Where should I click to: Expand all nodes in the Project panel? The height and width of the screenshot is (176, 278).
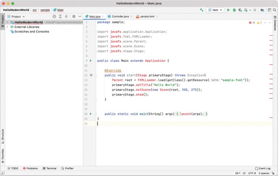[60, 17]
